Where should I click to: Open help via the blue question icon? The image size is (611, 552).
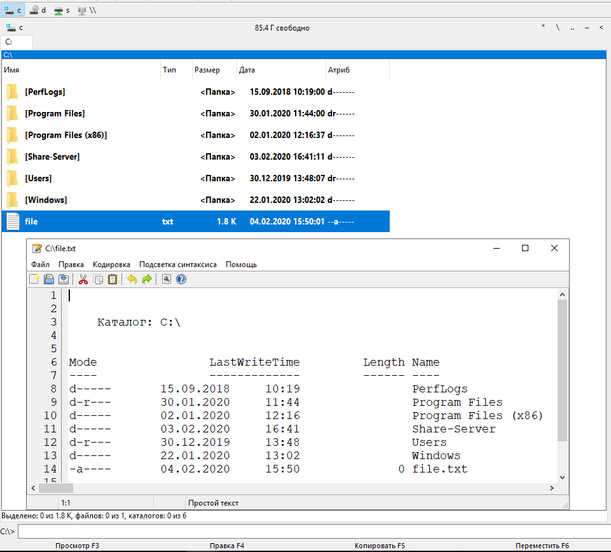click(181, 279)
